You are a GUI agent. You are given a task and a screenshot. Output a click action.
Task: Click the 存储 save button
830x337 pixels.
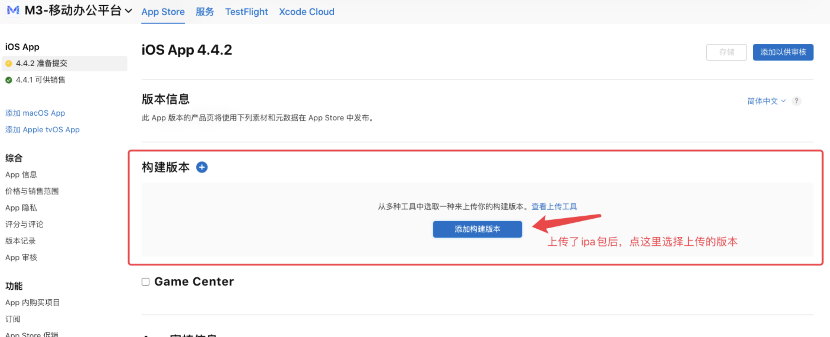pyautogui.click(x=726, y=52)
